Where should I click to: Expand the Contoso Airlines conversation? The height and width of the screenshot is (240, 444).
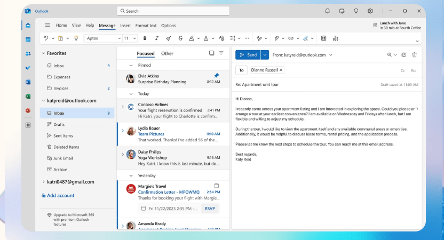click(x=123, y=107)
